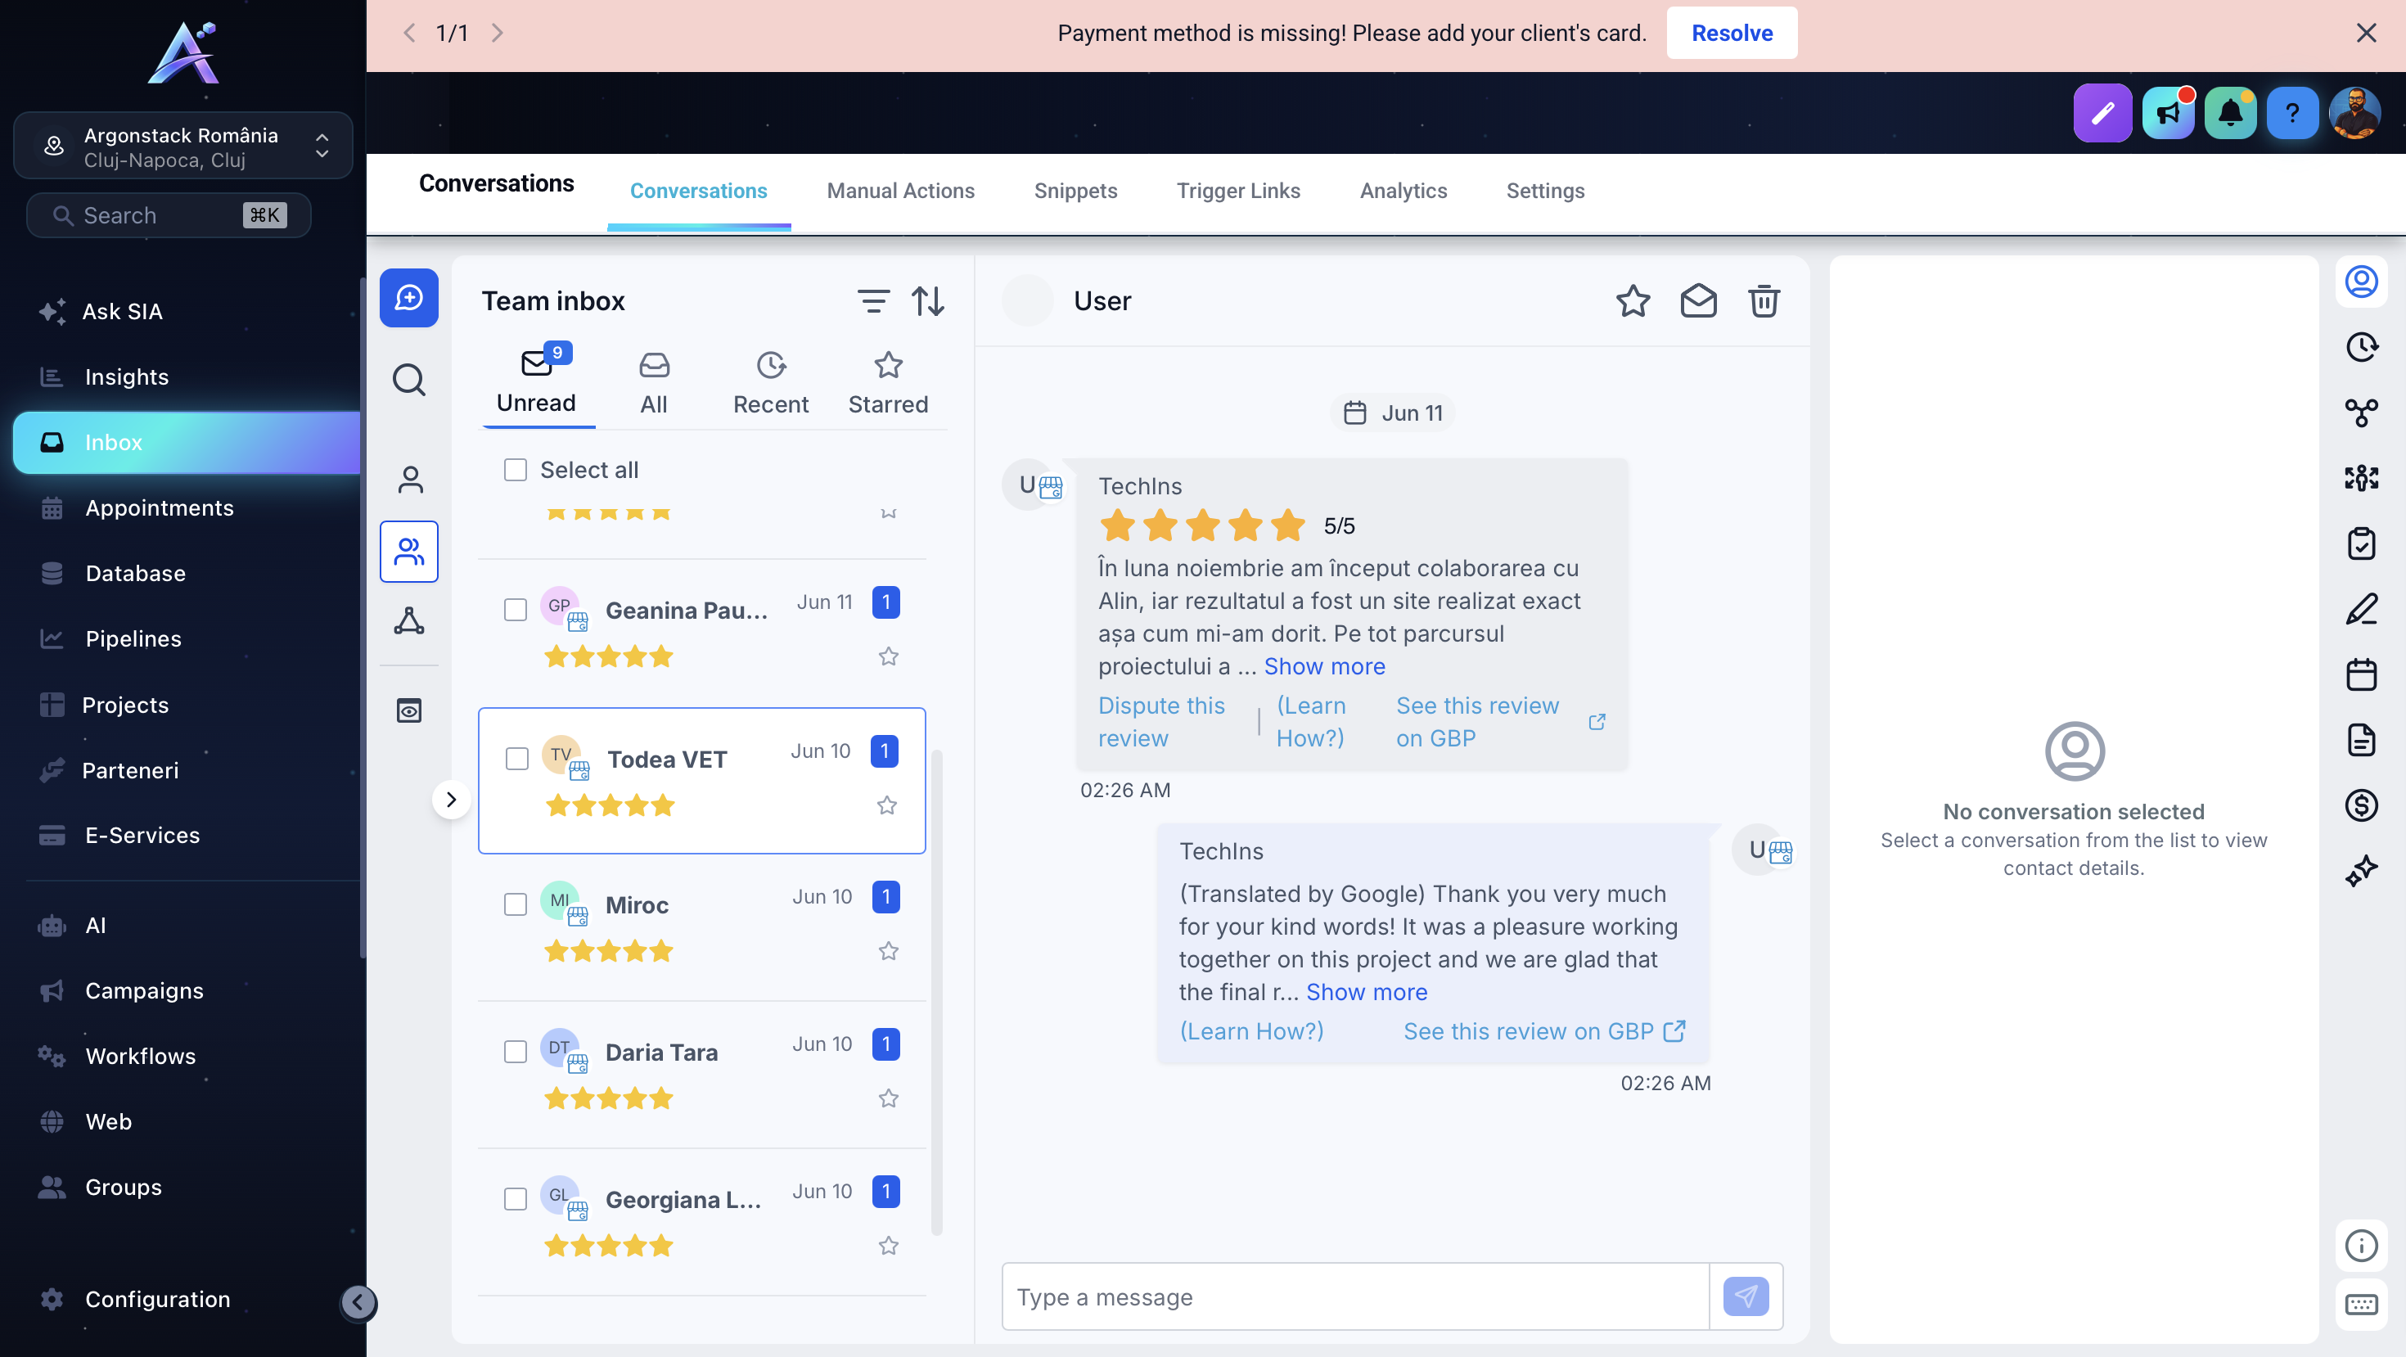Send message with the paper plane button
The image size is (2406, 1357).
point(1745,1296)
